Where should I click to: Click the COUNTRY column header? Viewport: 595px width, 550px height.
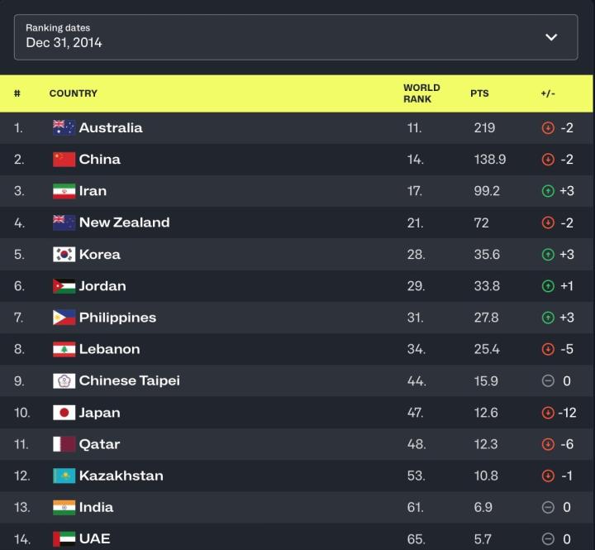(x=74, y=93)
